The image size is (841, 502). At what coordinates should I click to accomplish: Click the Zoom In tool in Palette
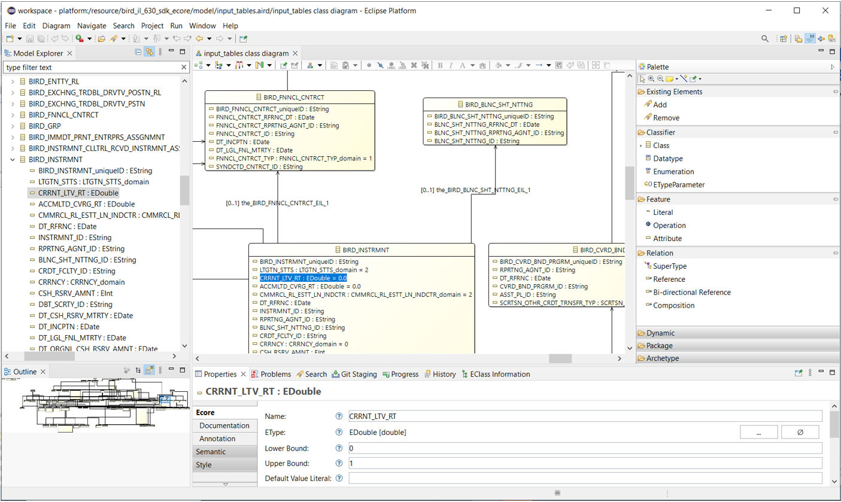pos(651,78)
